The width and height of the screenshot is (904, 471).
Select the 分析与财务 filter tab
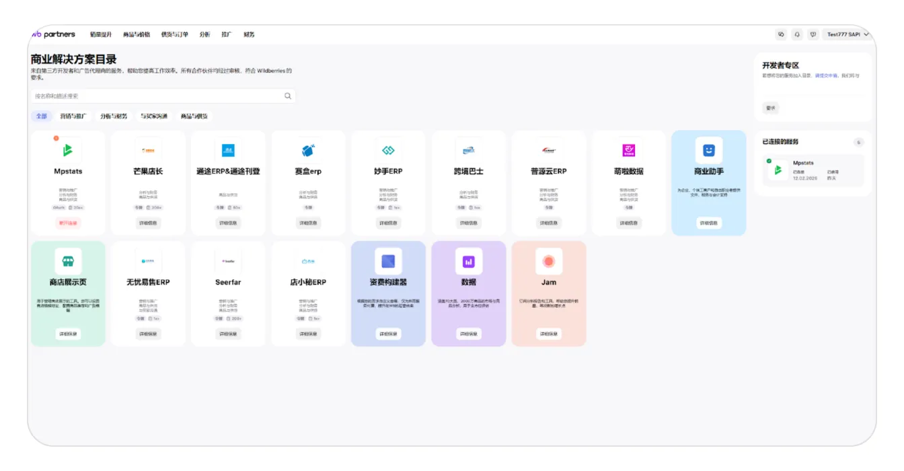(x=114, y=116)
